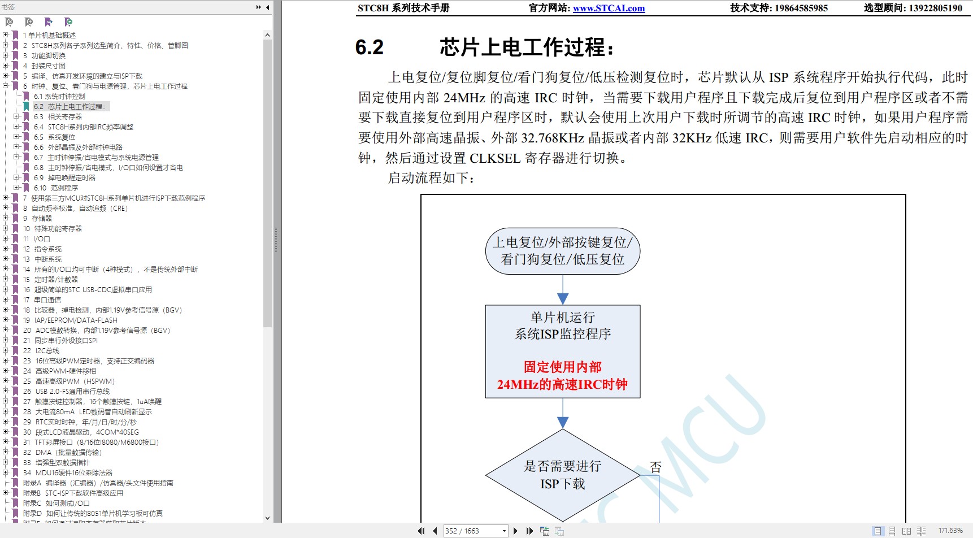Click the add new bookmark icon
The height and width of the screenshot is (538, 973).
pyautogui.click(x=29, y=22)
